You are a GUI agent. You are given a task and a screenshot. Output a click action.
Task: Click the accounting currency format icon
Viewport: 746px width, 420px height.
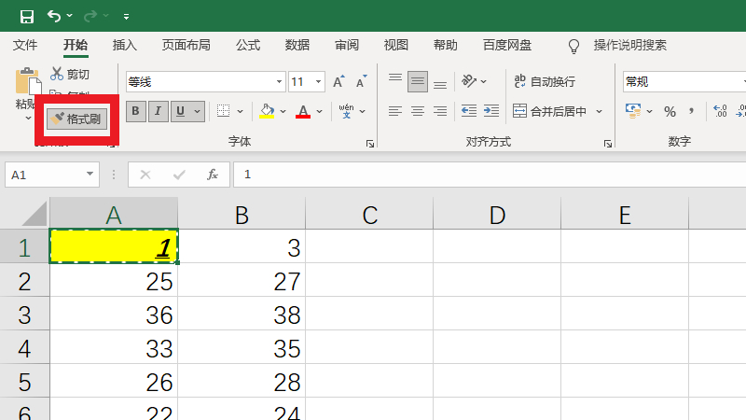[633, 111]
